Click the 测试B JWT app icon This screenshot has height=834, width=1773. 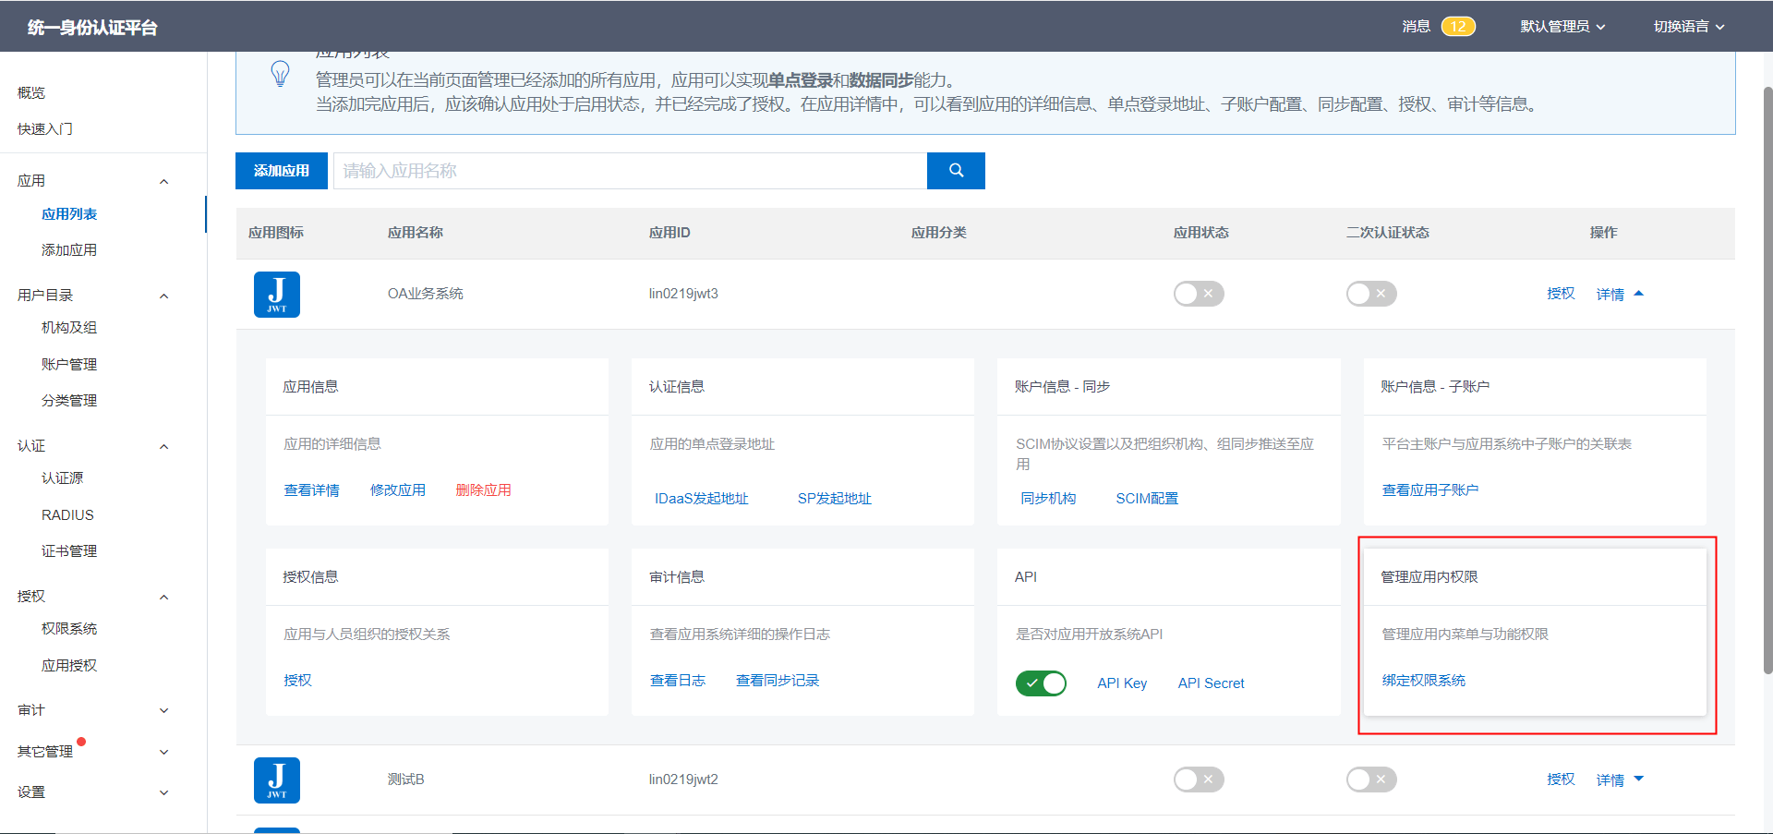point(276,780)
